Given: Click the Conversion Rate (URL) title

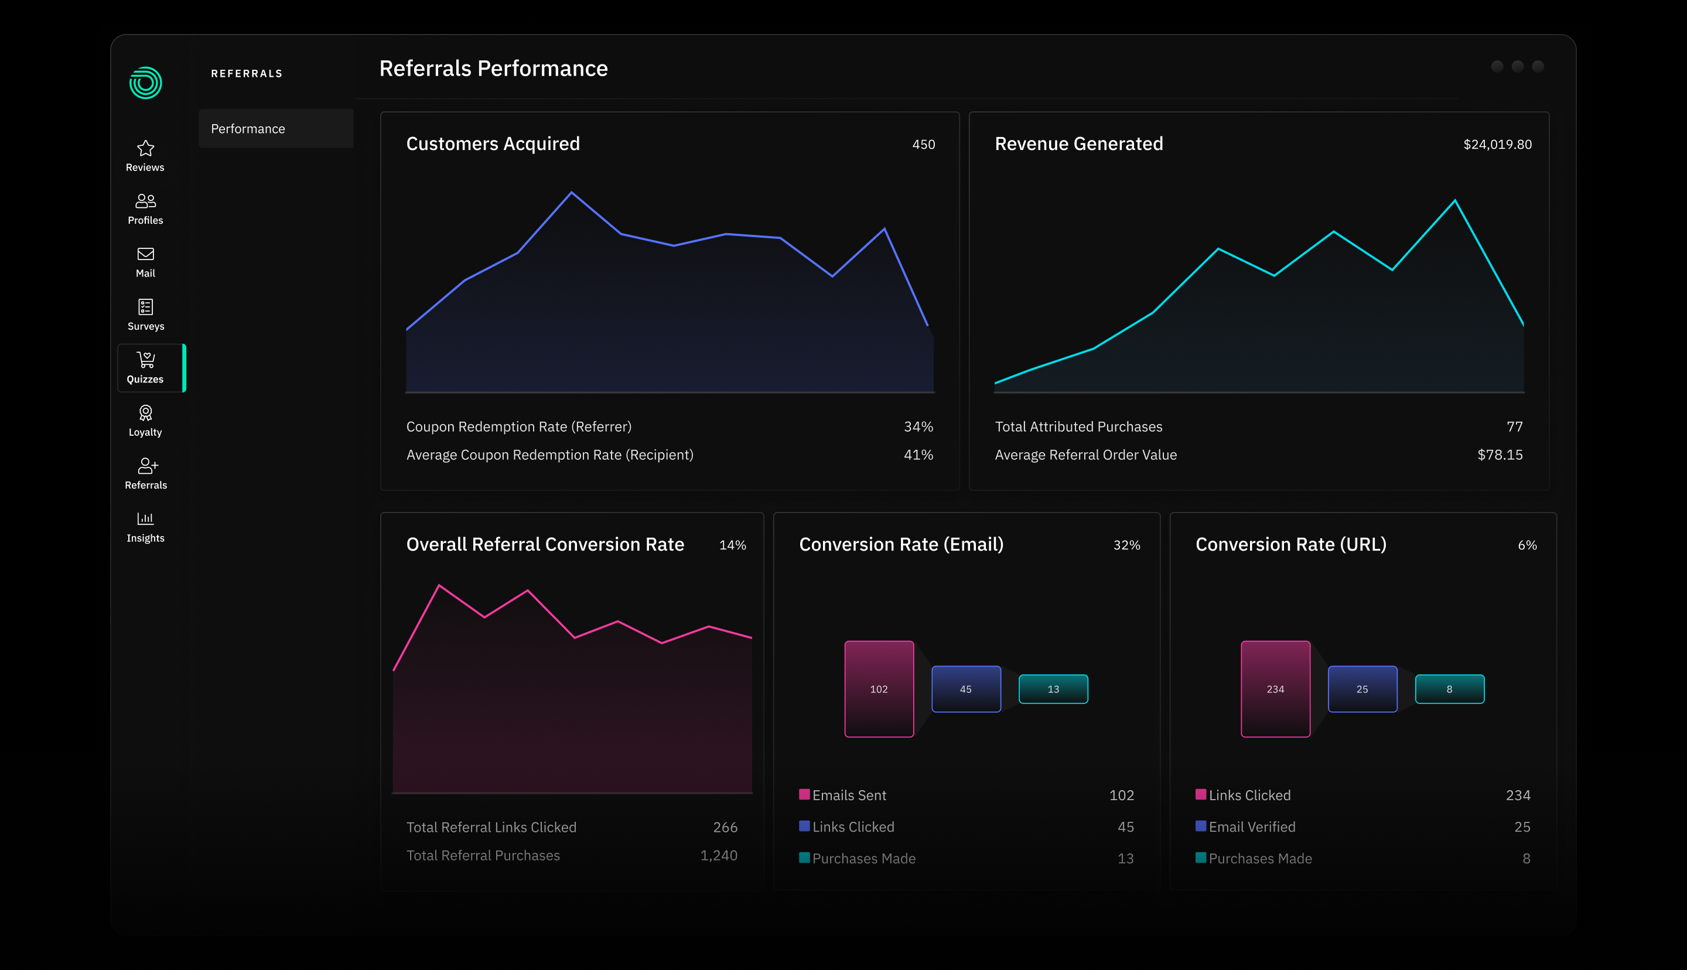Looking at the screenshot, I should (1290, 544).
